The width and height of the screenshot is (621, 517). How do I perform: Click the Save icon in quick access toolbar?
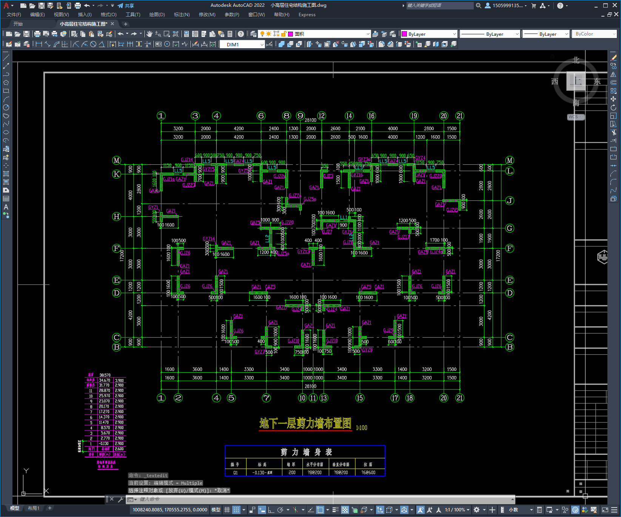pos(42,6)
